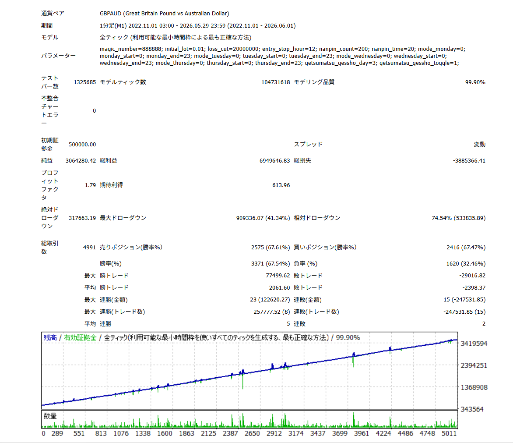The height and width of the screenshot is (443, 513).
Task: Click the win rate value 3371 (67.54%)
Action: pos(270,264)
